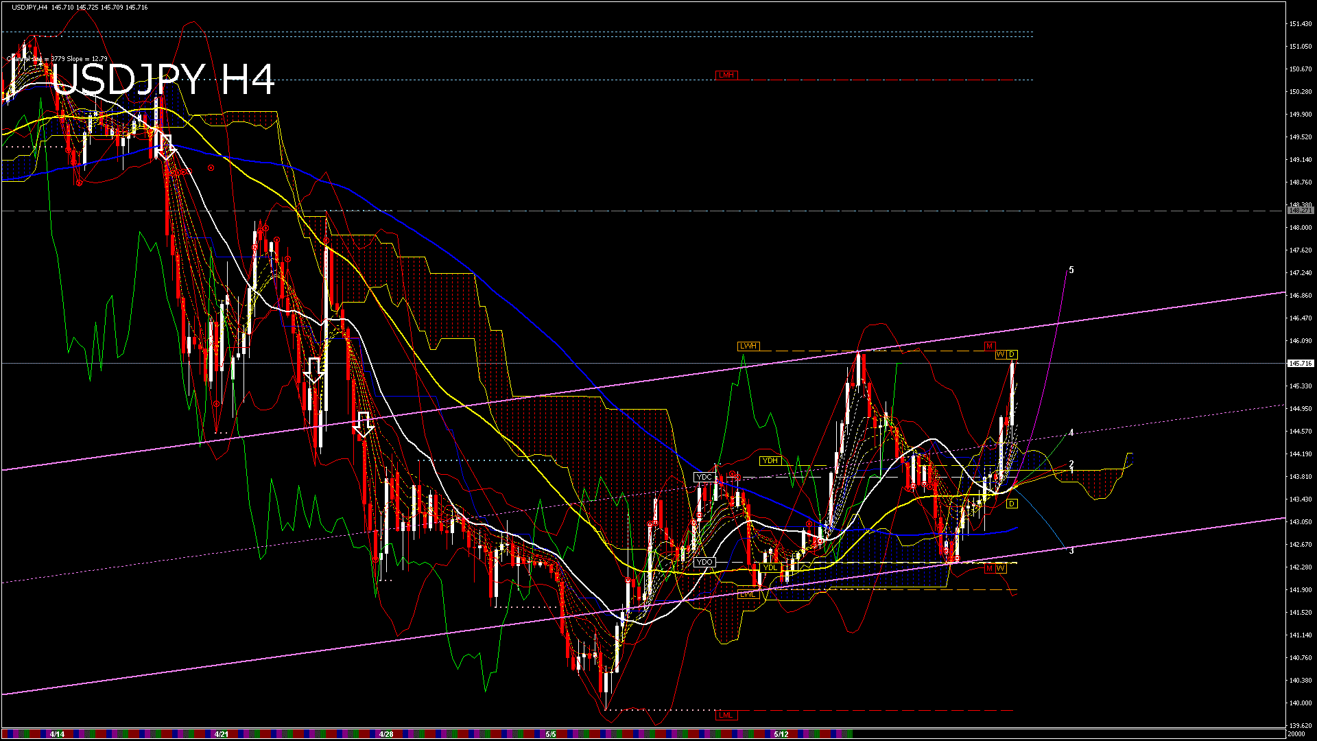The width and height of the screenshot is (1317, 741).
Task: Select the upper D box beside W
Action: coord(1012,354)
